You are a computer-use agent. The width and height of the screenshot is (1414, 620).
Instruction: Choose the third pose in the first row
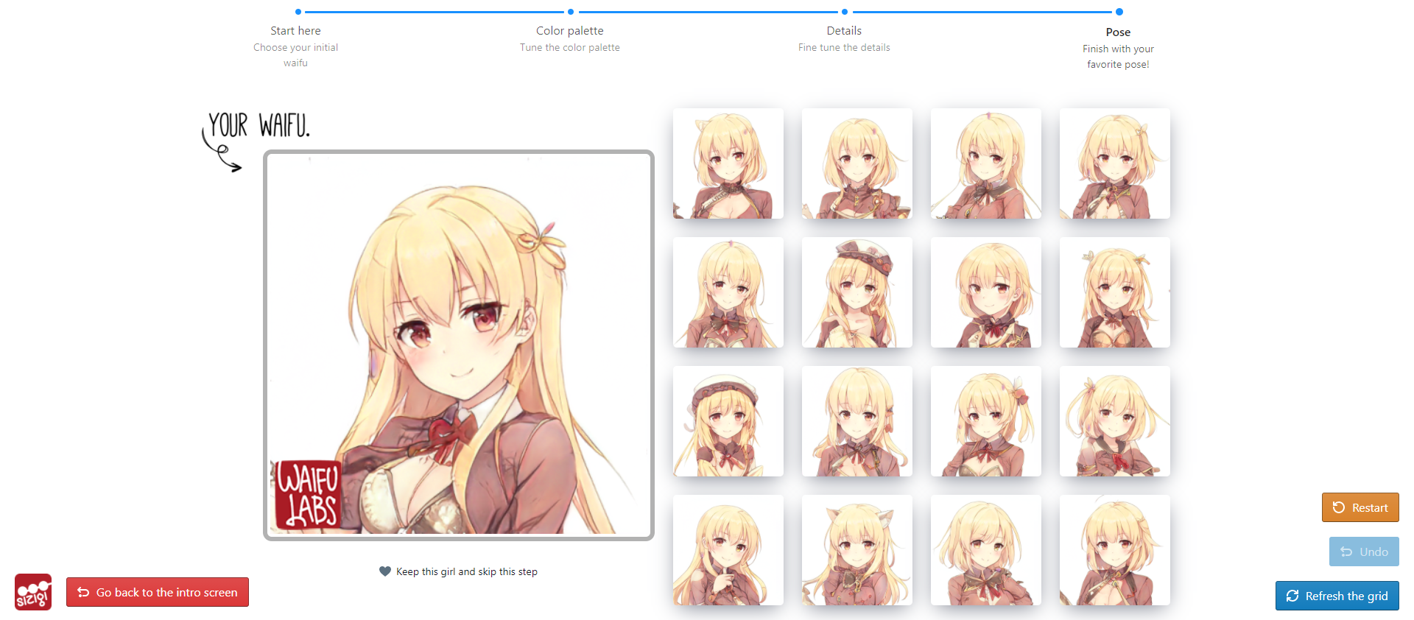(986, 163)
